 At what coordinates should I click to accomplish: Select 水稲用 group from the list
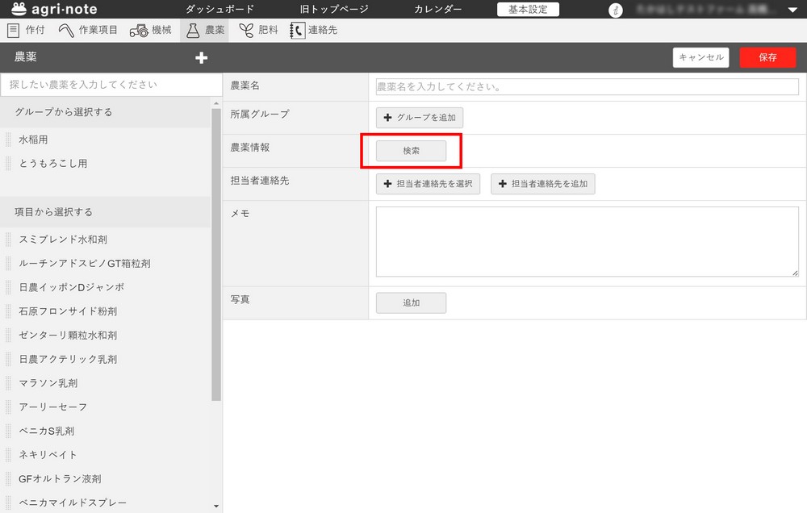coord(33,140)
